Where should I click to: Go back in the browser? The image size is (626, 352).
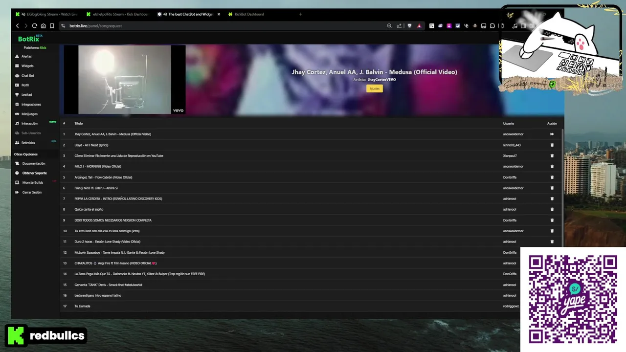pyautogui.click(x=18, y=25)
